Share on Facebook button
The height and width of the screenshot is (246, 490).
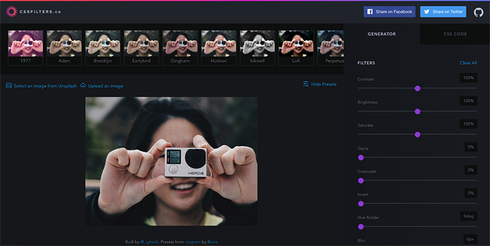click(x=390, y=12)
